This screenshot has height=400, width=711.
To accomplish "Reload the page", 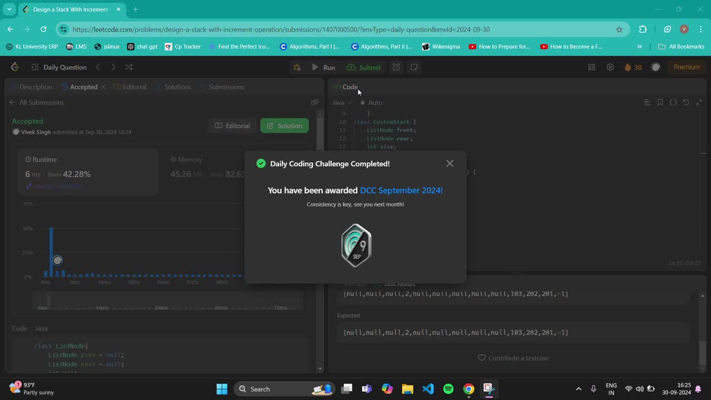I will coord(43,29).
